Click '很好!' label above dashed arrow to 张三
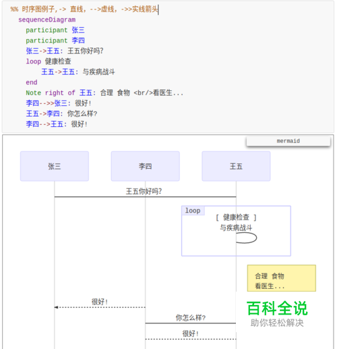Screen dimensions: 337x349 coord(100,302)
